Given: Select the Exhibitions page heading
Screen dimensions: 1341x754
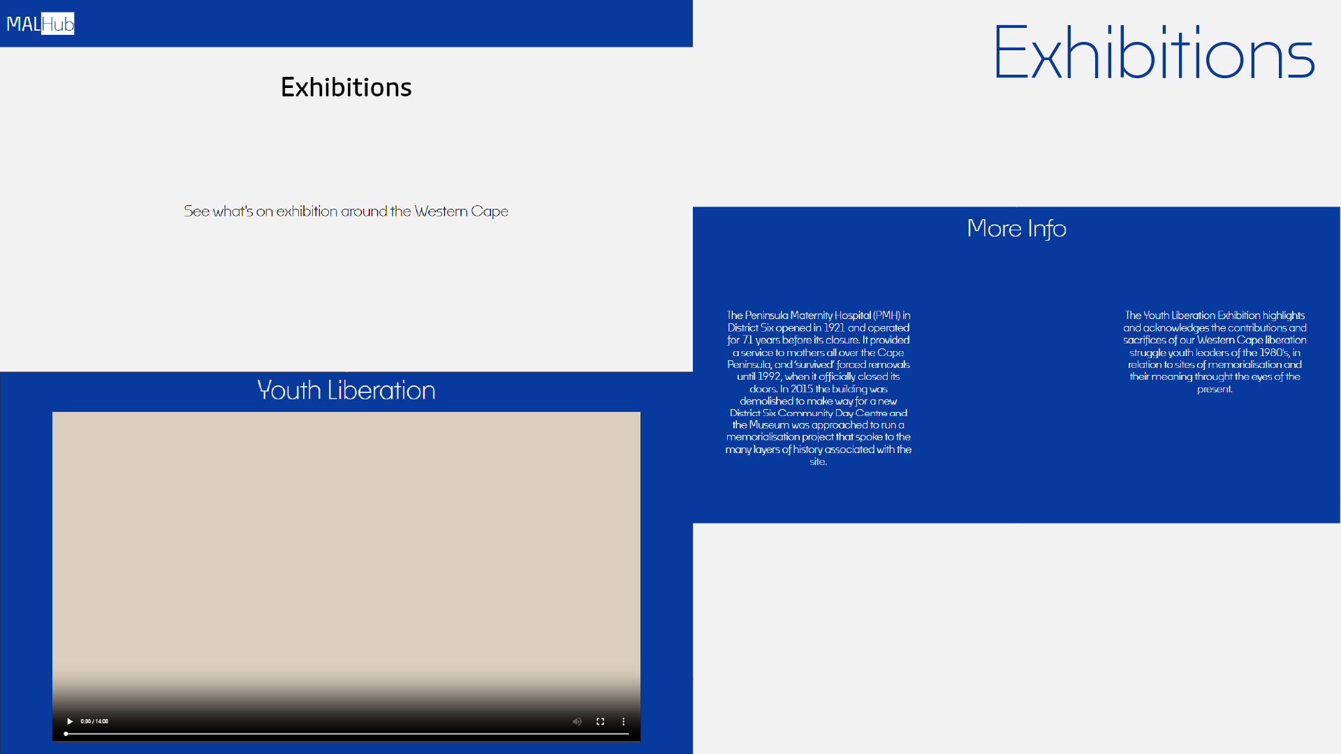Looking at the screenshot, I should 346,87.
